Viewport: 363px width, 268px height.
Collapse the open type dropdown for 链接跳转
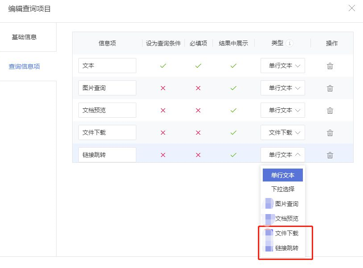(283, 155)
